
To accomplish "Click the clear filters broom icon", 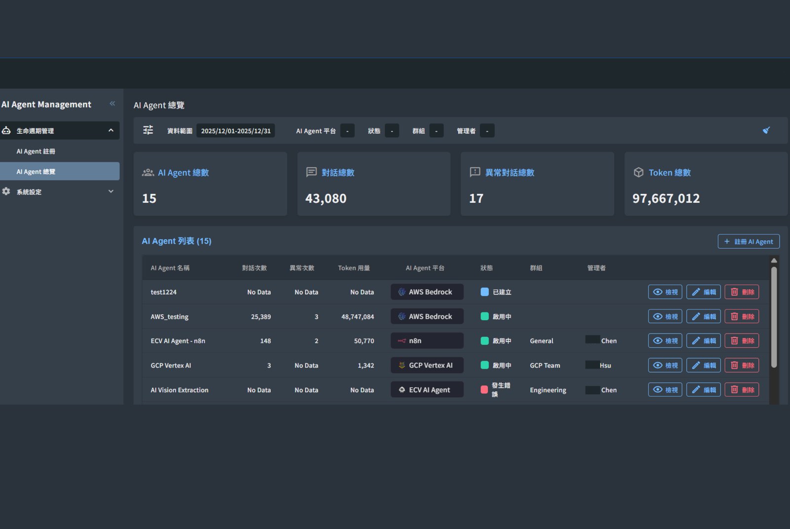I will point(766,130).
